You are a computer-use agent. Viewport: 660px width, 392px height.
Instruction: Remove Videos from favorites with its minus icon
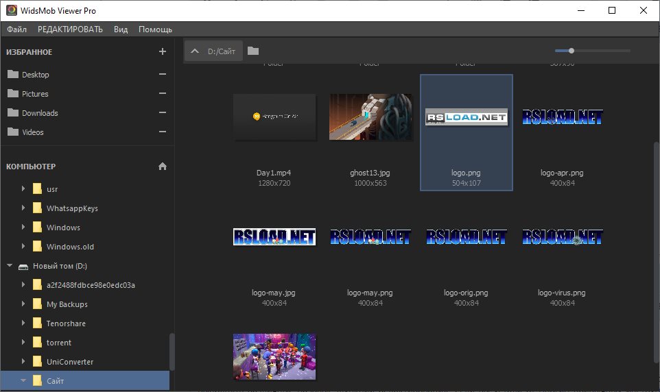(x=163, y=132)
